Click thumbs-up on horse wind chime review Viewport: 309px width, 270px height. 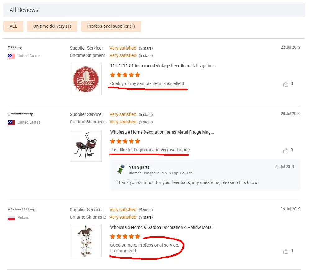coord(285,251)
